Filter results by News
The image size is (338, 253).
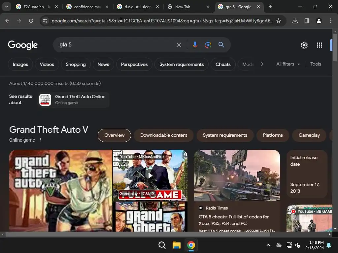click(x=103, y=64)
